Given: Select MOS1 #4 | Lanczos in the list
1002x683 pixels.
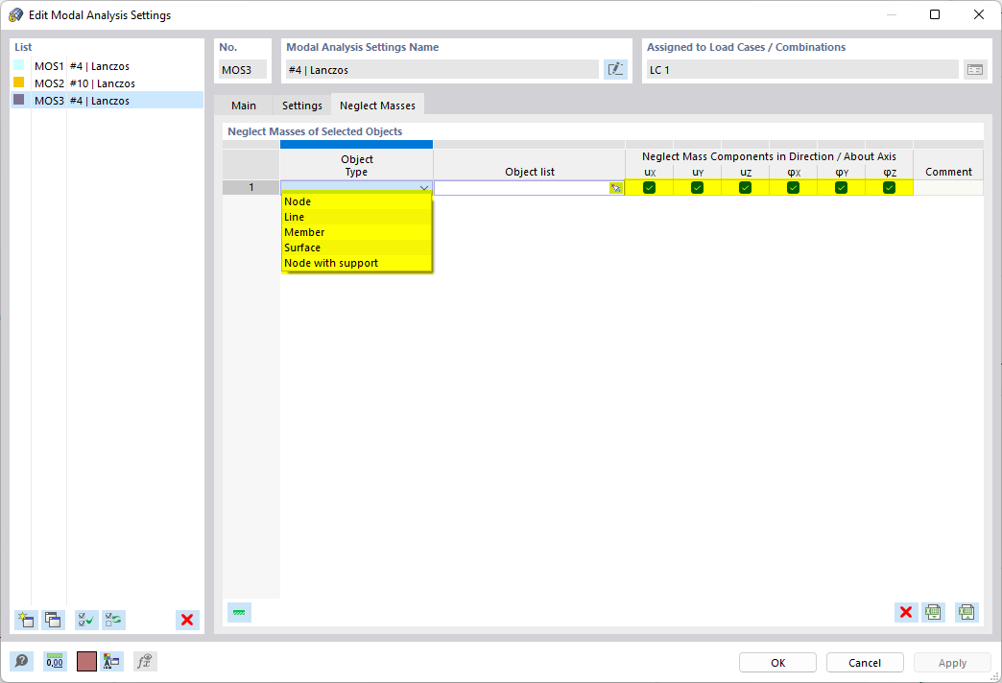Looking at the screenshot, I should click(x=107, y=66).
